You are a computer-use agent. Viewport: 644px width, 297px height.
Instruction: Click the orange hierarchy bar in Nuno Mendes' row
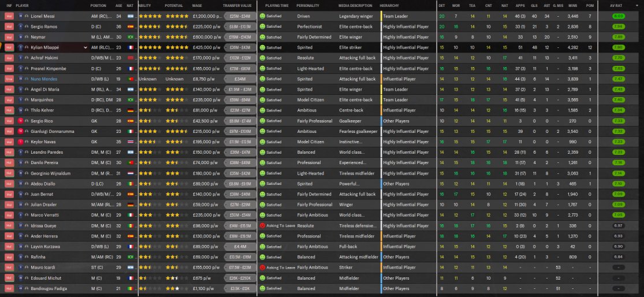(x=381, y=79)
